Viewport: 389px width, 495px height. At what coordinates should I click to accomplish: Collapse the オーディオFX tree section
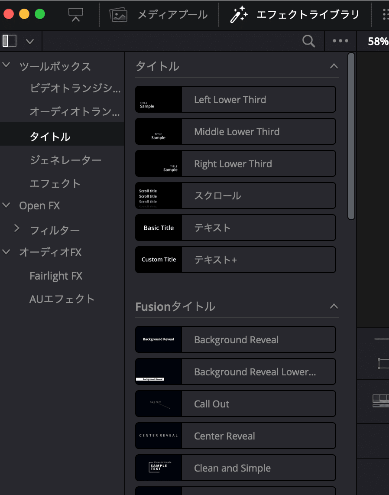click(6, 251)
